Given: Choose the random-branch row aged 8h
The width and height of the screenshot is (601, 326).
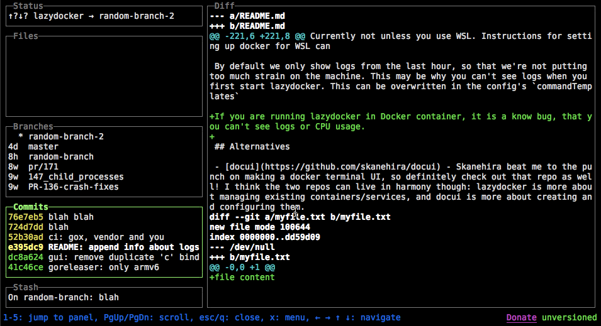Looking at the screenshot, I should pyautogui.click(x=104, y=156).
